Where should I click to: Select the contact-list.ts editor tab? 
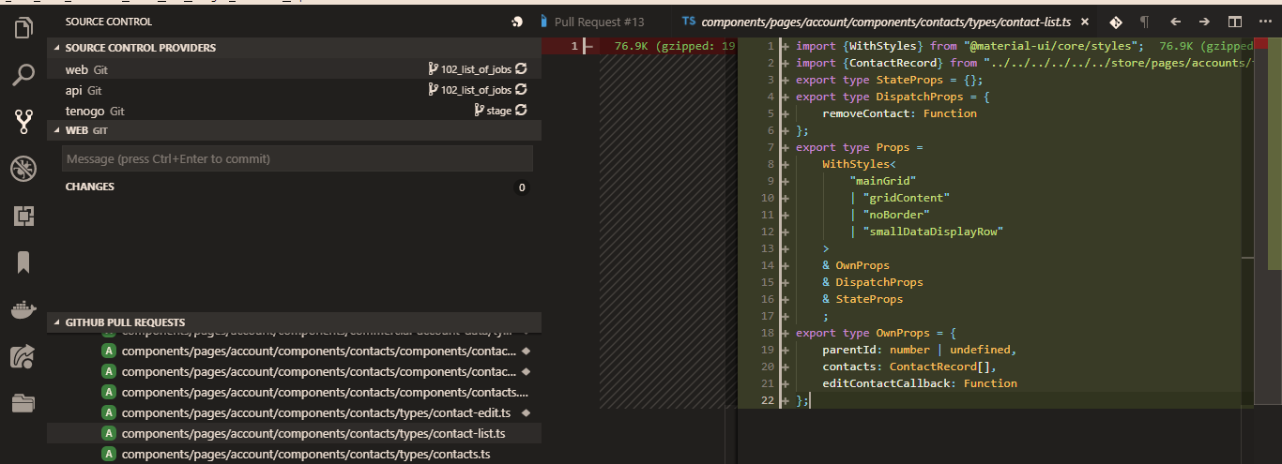884,22
